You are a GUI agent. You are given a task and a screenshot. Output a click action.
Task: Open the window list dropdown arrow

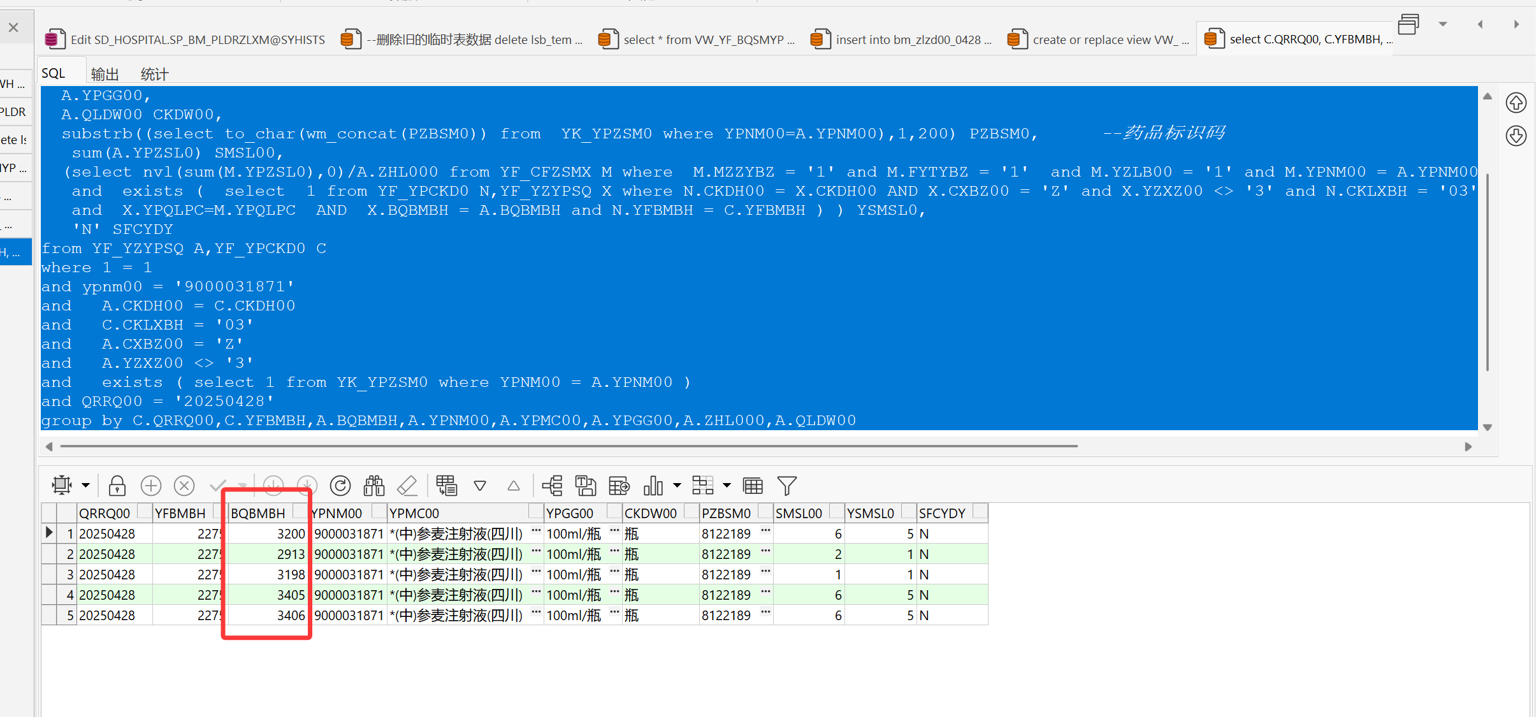[x=1442, y=24]
